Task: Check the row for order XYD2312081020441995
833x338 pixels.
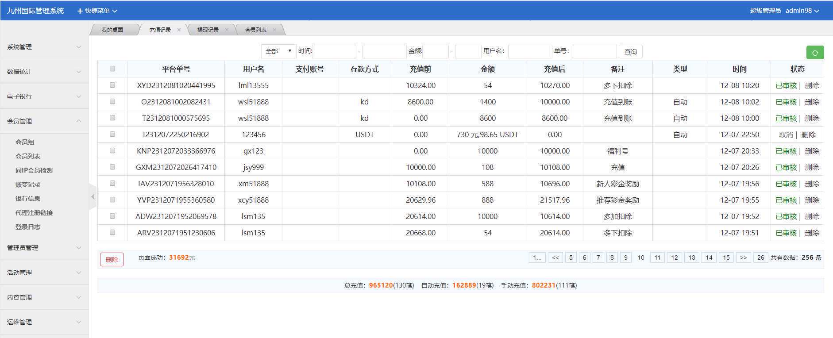Action: click(112, 85)
